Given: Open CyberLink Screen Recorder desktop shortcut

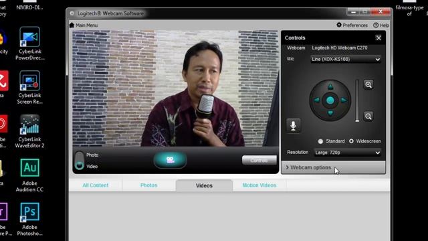Looking at the screenshot, I should pos(29,88).
